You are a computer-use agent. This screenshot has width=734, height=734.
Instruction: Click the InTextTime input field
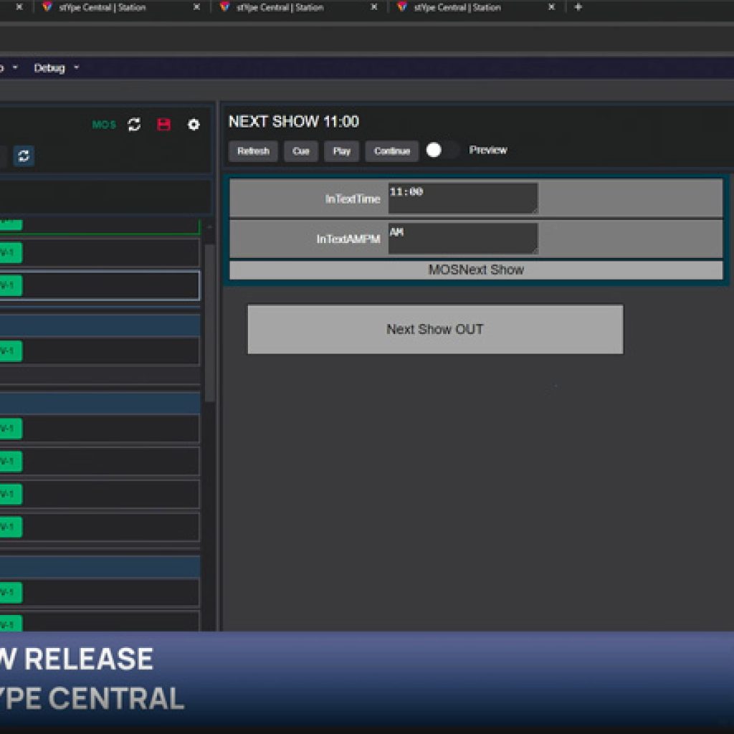tap(463, 198)
